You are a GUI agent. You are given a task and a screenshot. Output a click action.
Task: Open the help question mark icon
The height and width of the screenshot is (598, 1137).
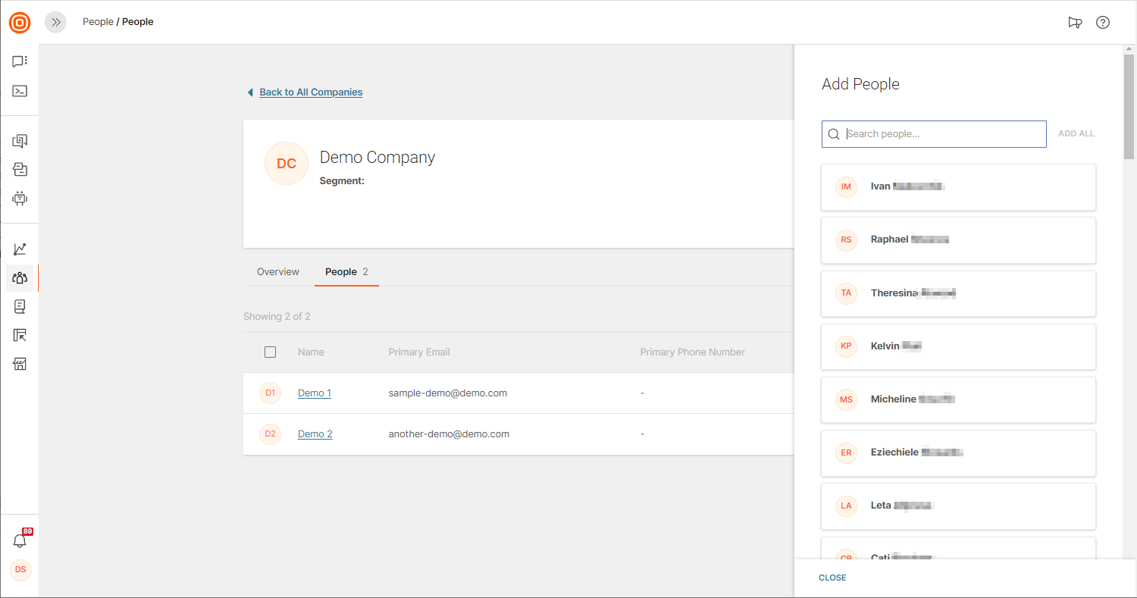coord(1103,22)
